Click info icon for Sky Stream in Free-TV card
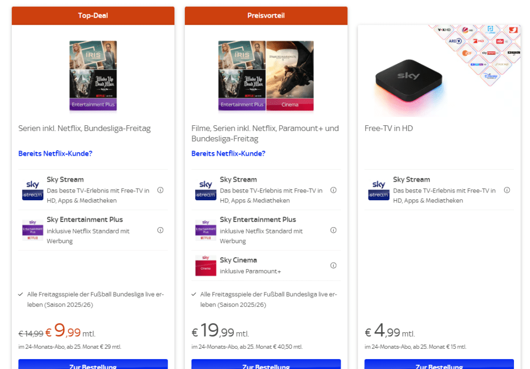 (507, 190)
